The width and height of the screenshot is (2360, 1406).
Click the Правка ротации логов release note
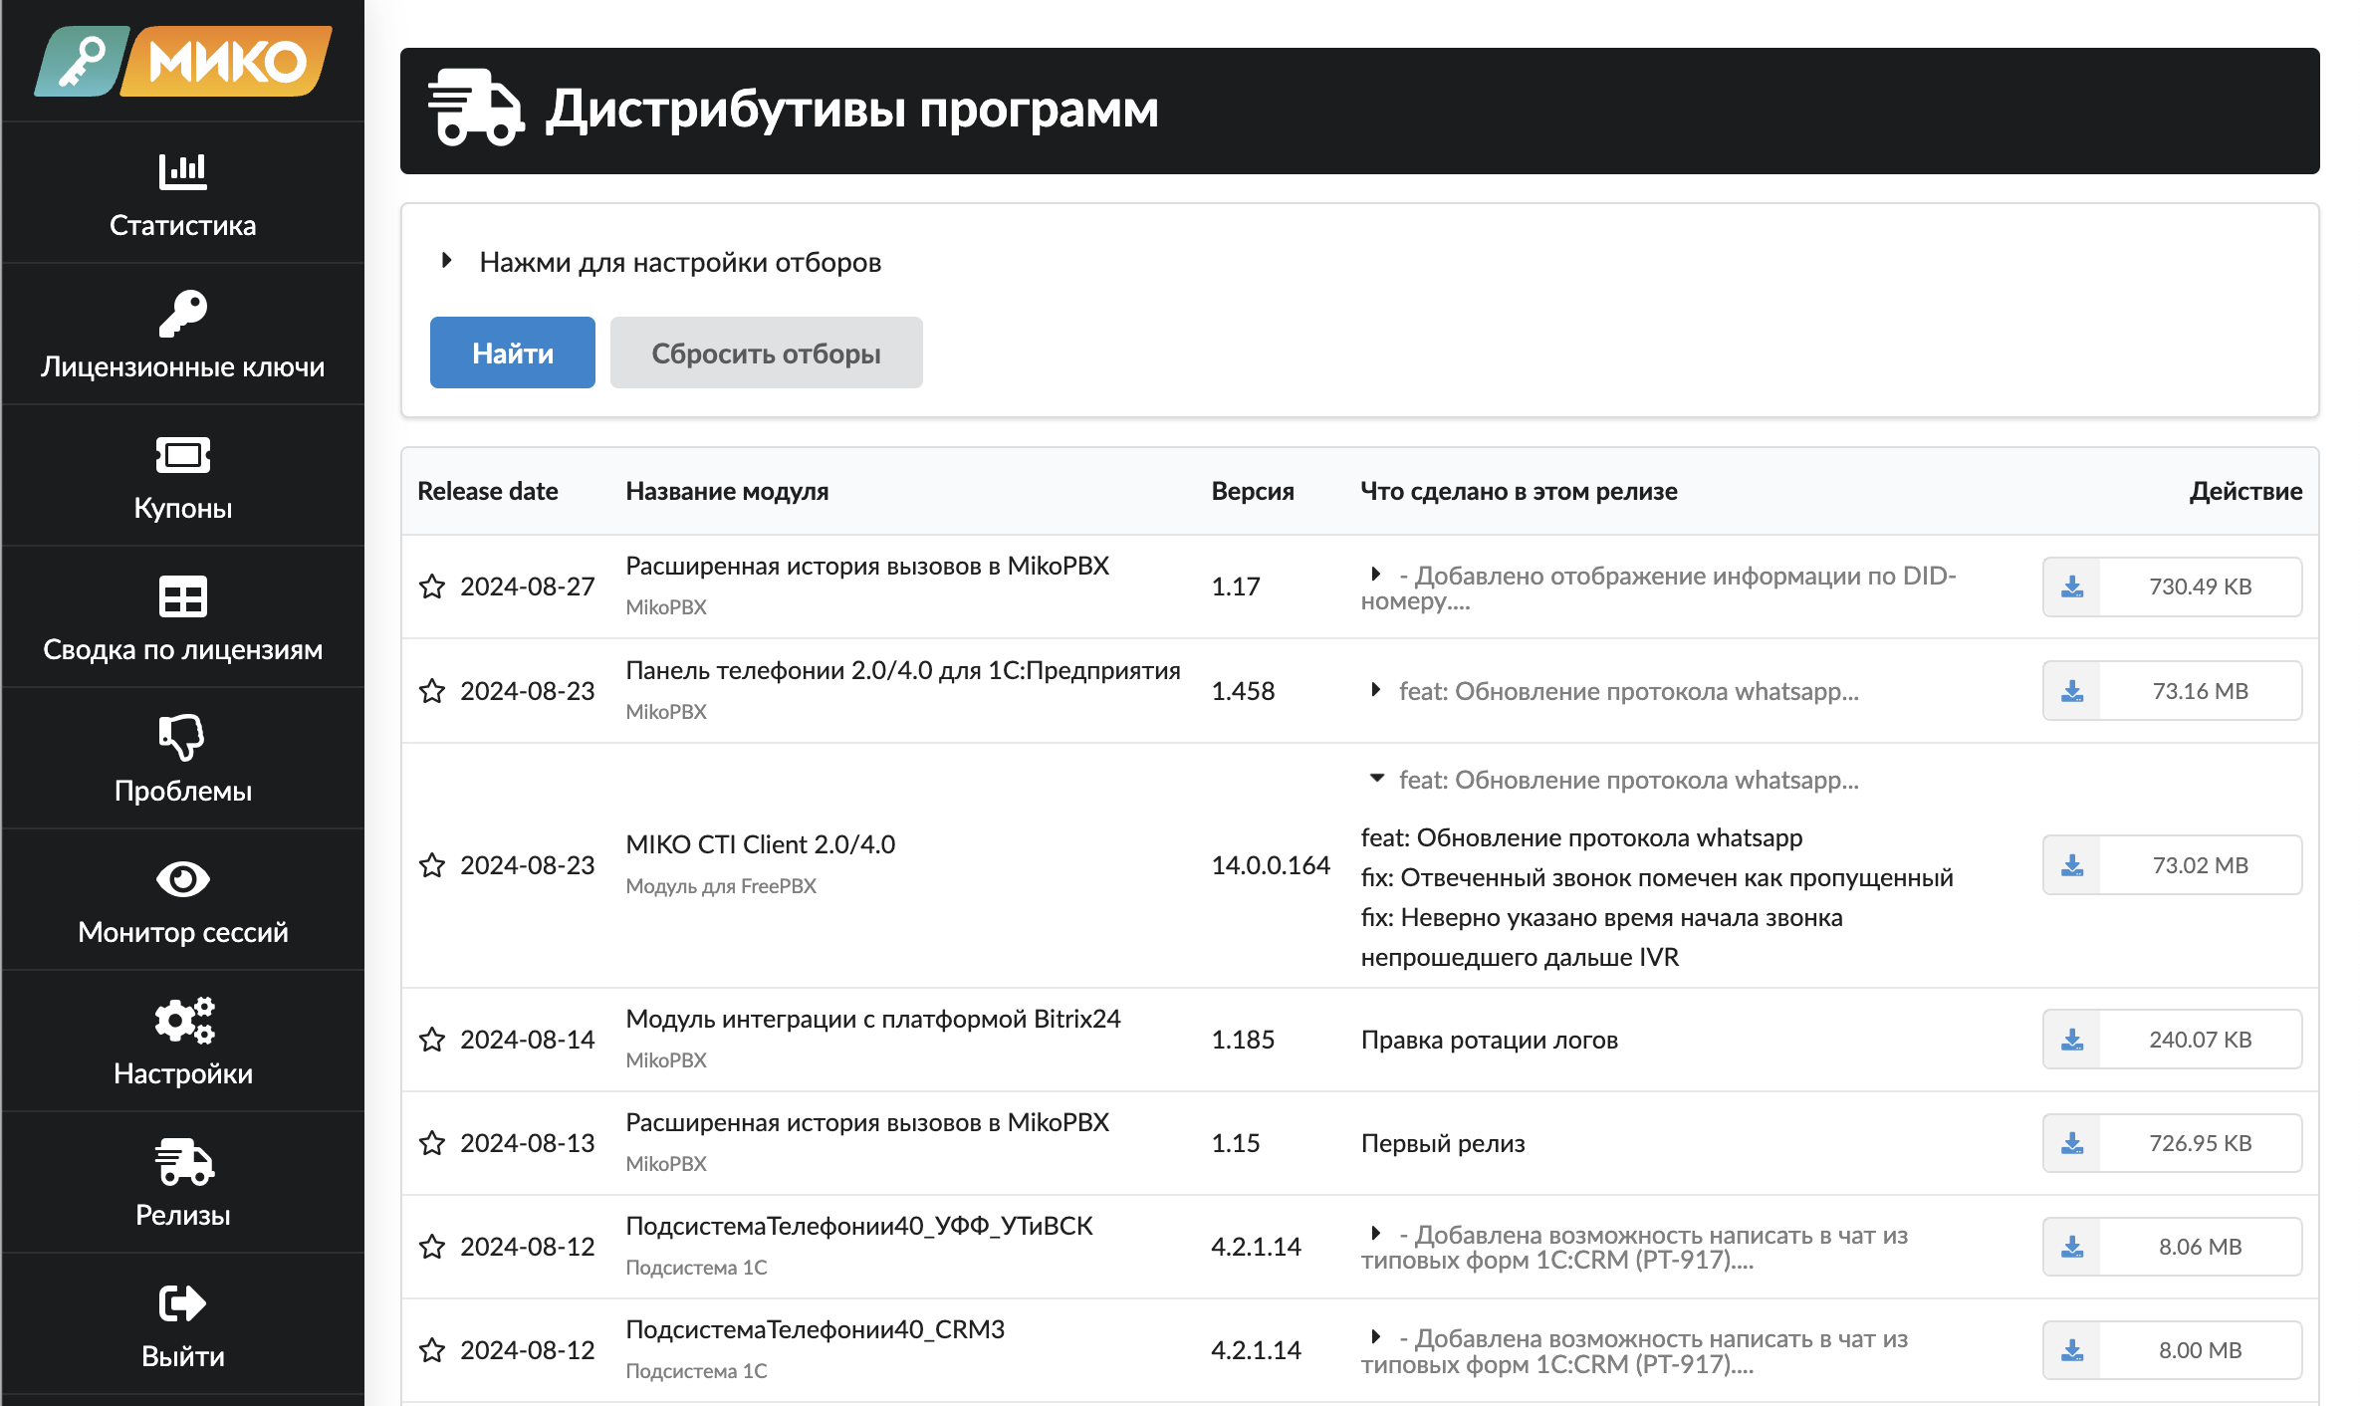coord(1490,1040)
